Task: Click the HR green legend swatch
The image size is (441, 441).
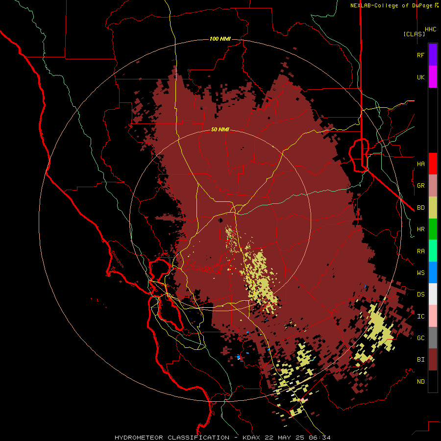Action: click(433, 229)
